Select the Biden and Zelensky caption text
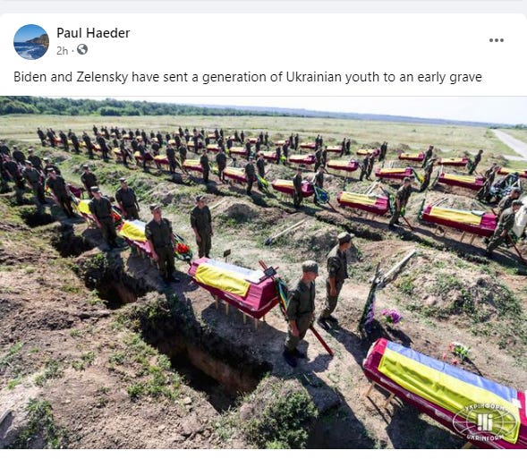The height and width of the screenshot is (459, 527). [248, 77]
